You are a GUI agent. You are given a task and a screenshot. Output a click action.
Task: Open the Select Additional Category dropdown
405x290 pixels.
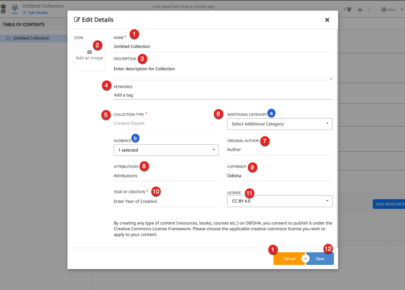click(280, 124)
